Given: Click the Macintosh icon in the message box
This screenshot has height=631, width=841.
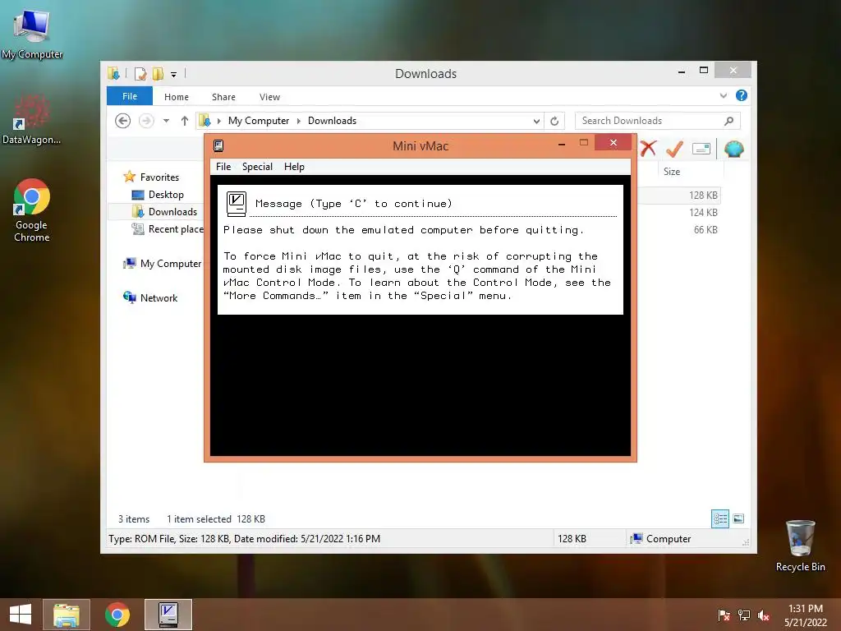Looking at the screenshot, I should click(x=236, y=204).
